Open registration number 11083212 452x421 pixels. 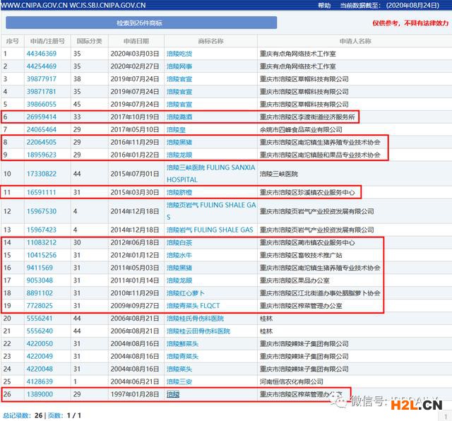[x=42, y=243]
